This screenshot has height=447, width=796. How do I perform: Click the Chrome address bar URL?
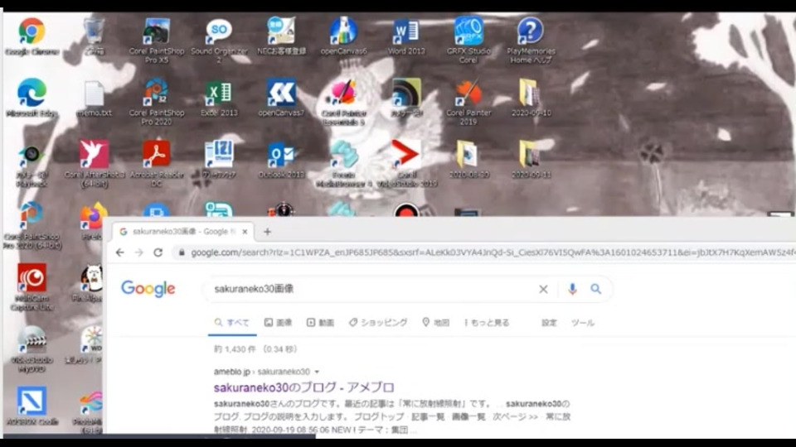click(493, 252)
